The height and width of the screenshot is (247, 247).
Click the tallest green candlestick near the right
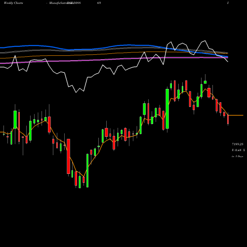point(167,109)
